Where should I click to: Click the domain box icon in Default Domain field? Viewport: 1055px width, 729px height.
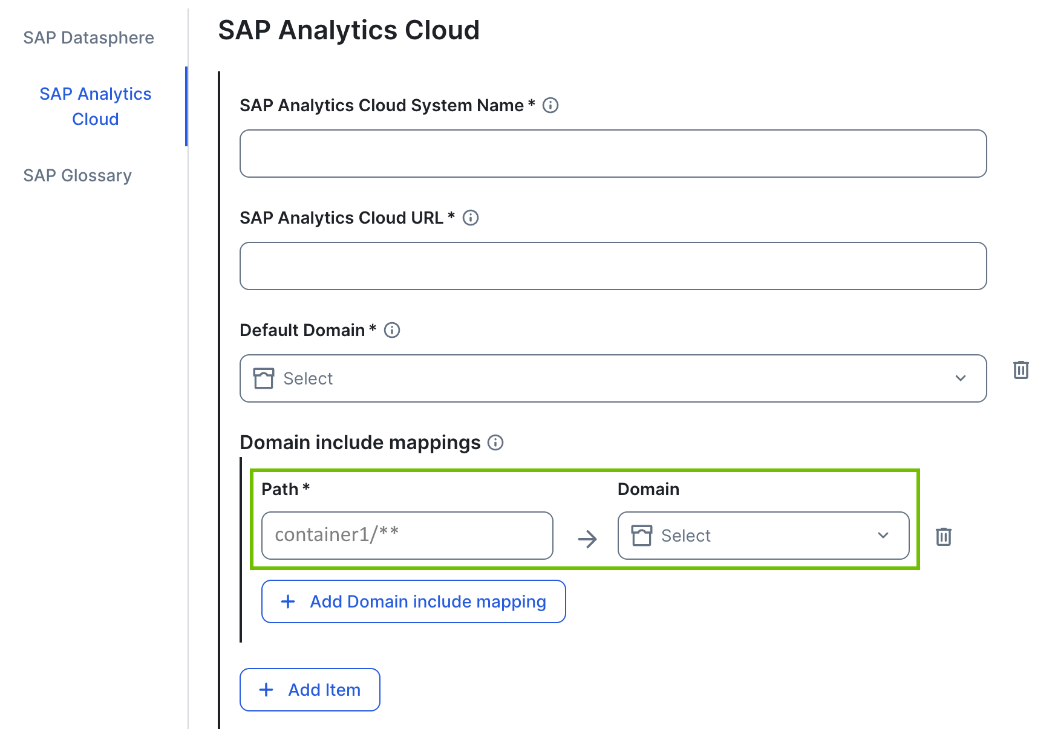264,378
